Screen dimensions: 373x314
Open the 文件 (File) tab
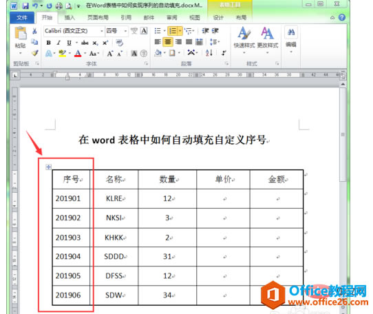[22, 18]
